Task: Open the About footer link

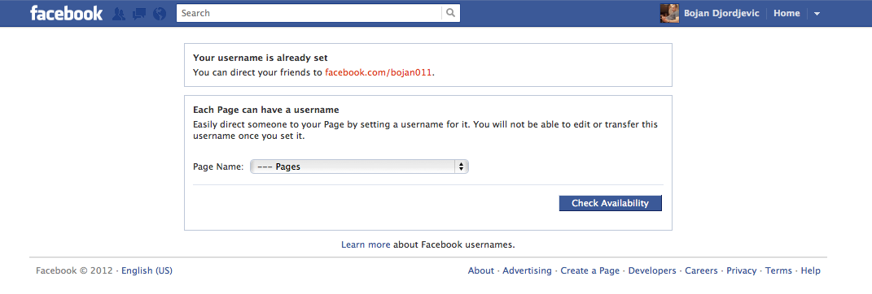Action: (480, 270)
